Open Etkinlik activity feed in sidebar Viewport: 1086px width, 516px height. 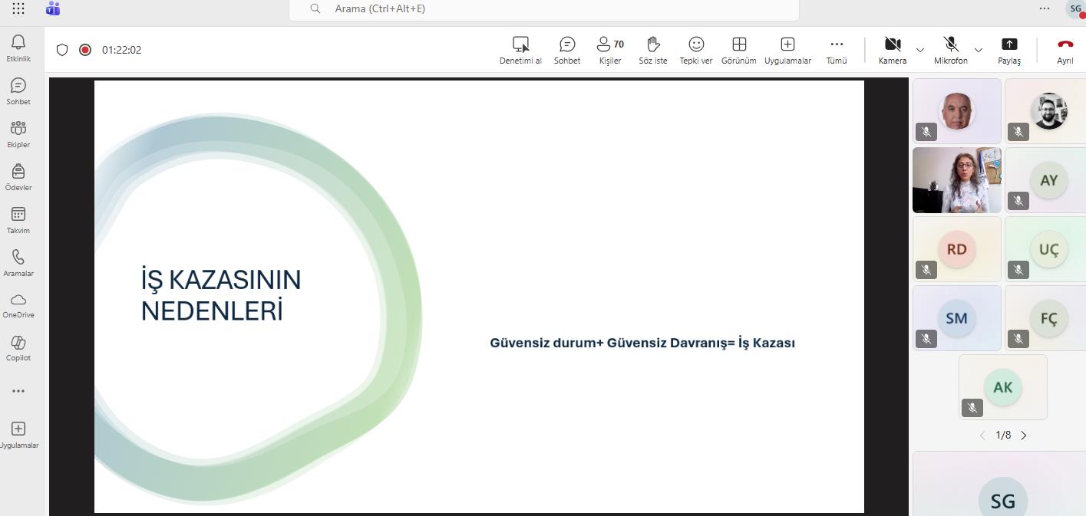tap(18, 48)
